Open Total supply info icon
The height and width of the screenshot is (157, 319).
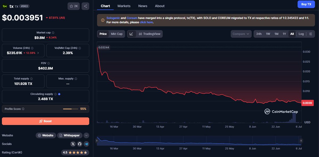(x=31, y=79)
